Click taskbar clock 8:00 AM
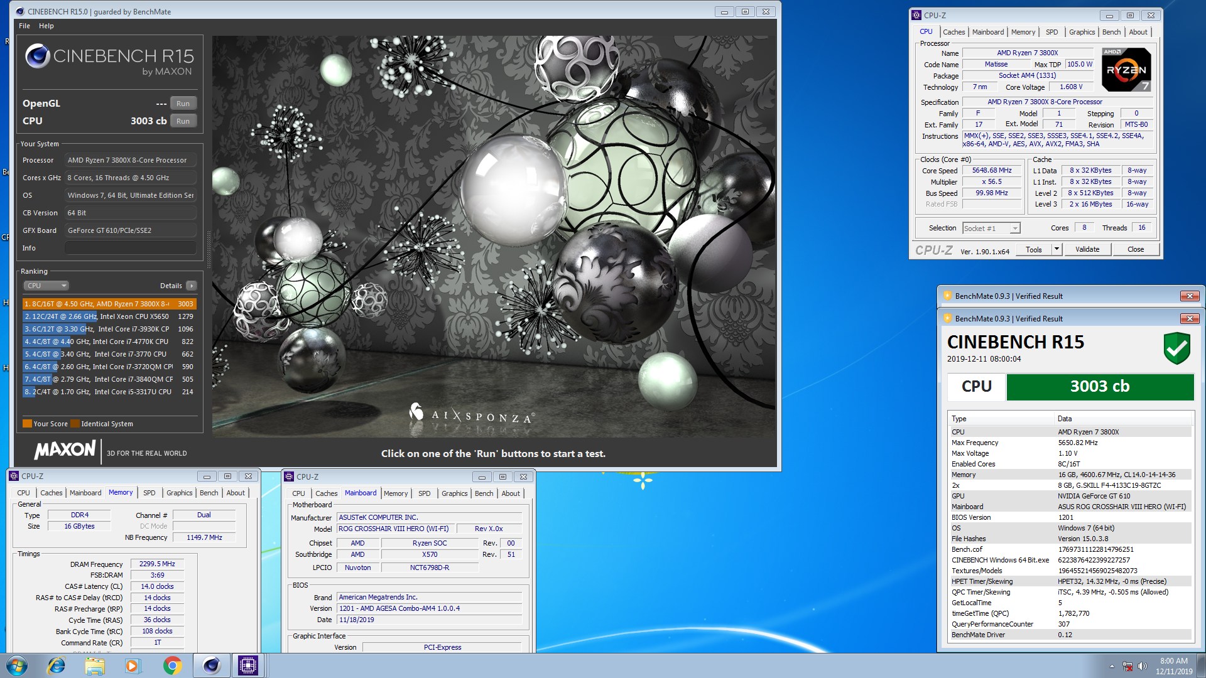This screenshot has height=678, width=1206. click(1173, 661)
